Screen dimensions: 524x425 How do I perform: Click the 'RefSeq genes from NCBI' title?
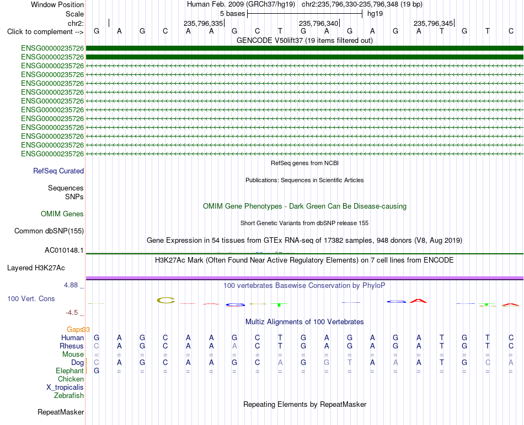click(304, 163)
